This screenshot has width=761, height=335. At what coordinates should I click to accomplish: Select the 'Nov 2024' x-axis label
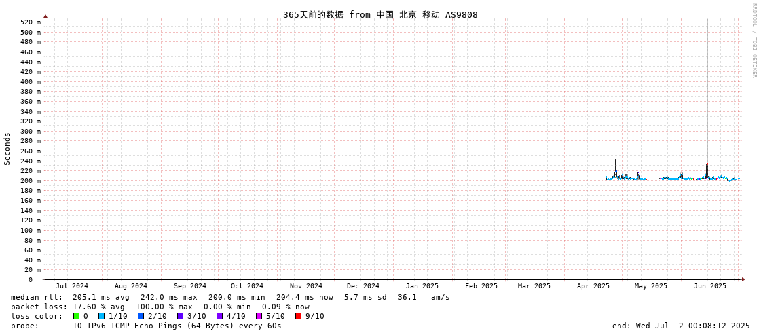pos(305,286)
